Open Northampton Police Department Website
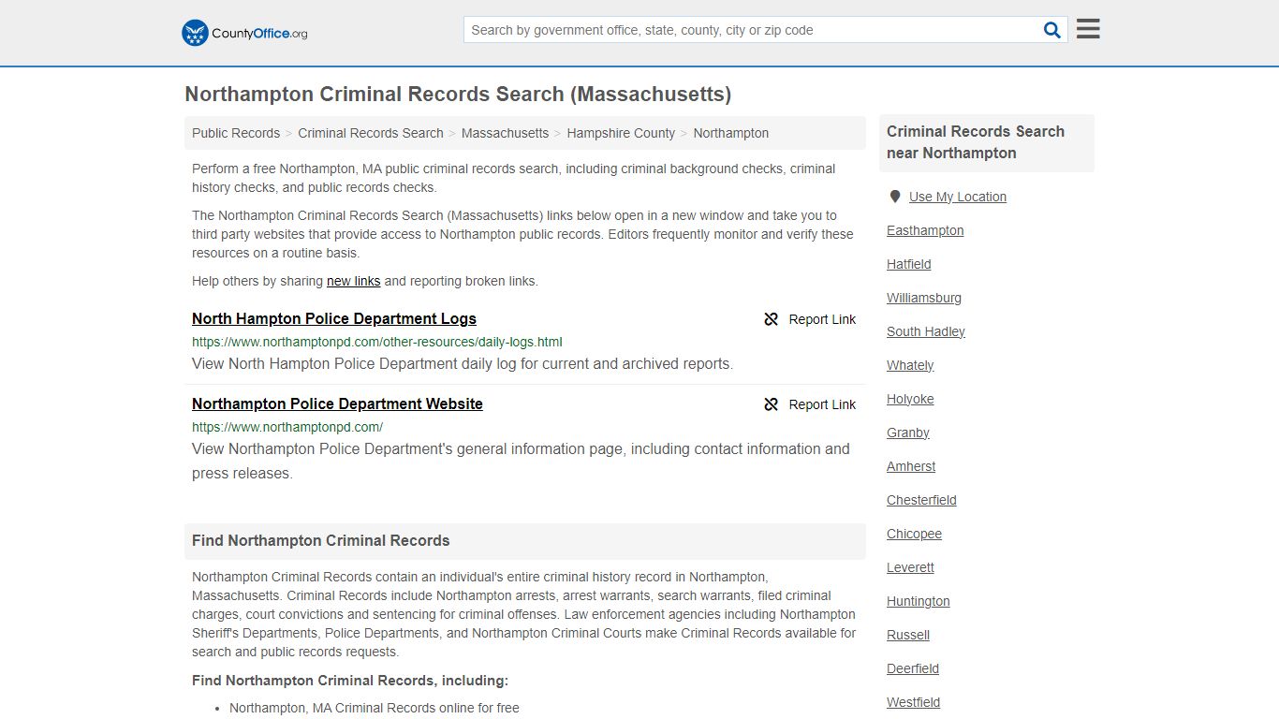1279x719 pixels. (x=337, y=404)
